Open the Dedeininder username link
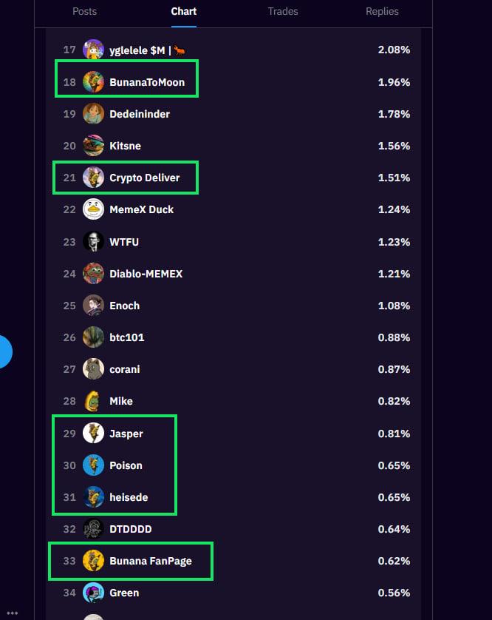Viewport: 492px width, 620px height. 140,114
